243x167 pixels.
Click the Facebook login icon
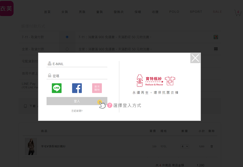pos(77,88)
